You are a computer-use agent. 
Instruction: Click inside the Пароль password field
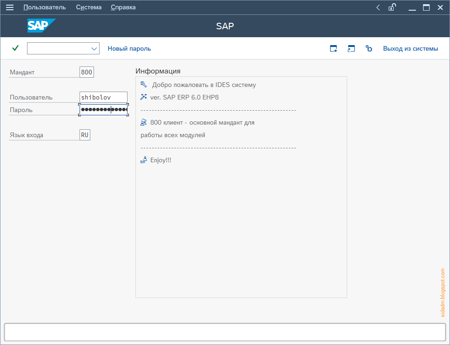click(x=103, y=109)
